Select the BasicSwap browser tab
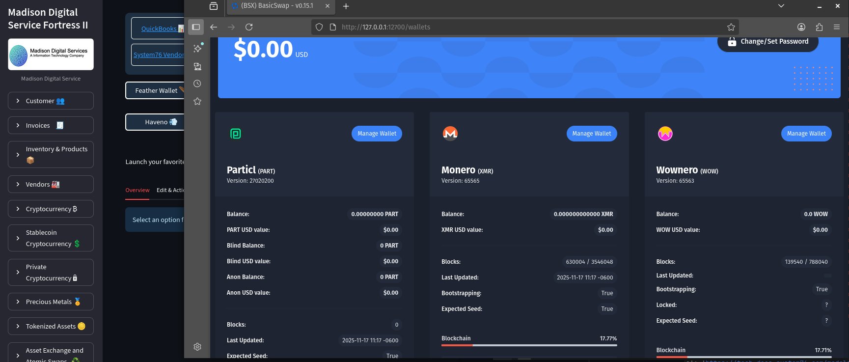The height and width of the screenshot is (362, 849). coord(277,6)
